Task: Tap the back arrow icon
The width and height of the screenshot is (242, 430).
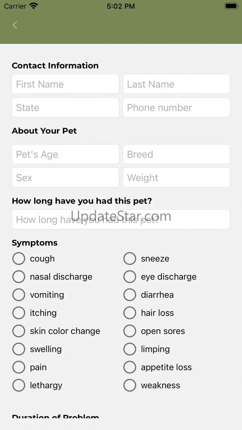Action: [15, 25]
